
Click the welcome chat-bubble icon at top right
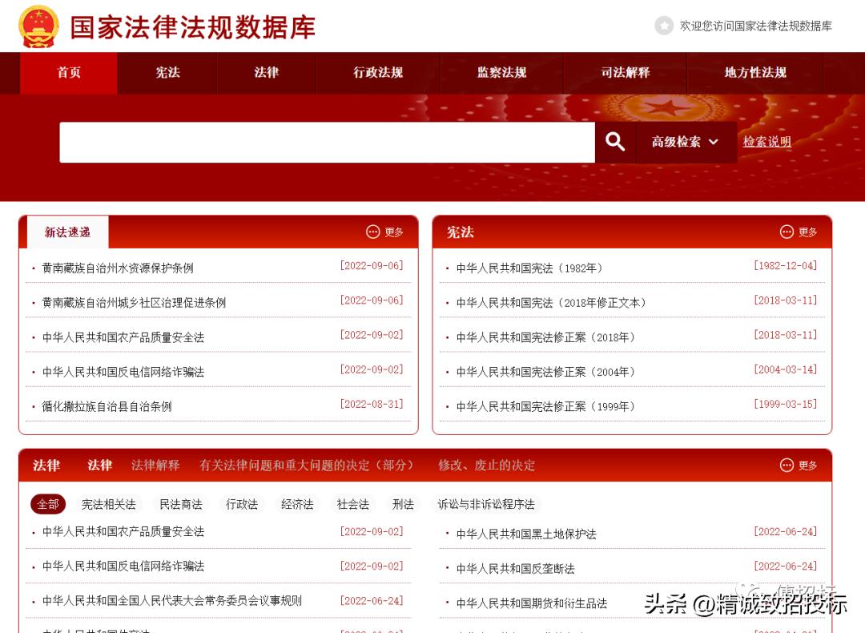tap(663, 26)
